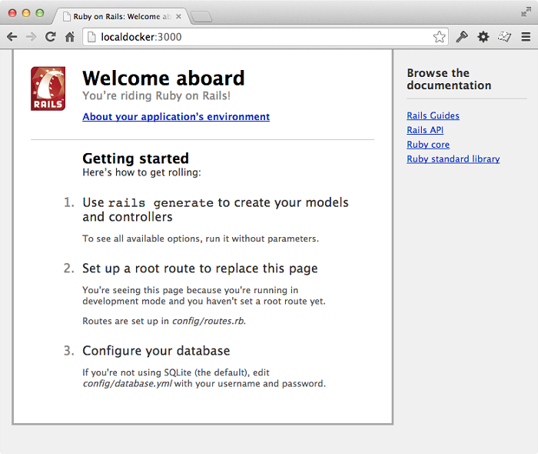The width and height of the screenshot is (538, 454).
Task: Open the Rails Guides link
Action: click(x=433, y=115)
